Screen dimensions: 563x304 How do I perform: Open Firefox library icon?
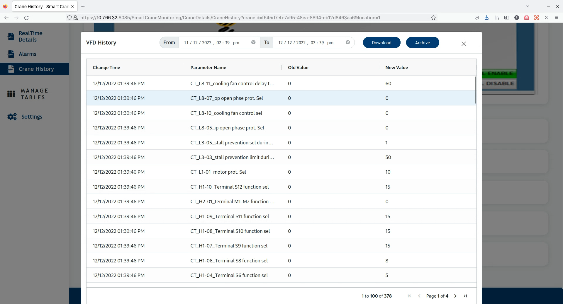tap(497, 18)
